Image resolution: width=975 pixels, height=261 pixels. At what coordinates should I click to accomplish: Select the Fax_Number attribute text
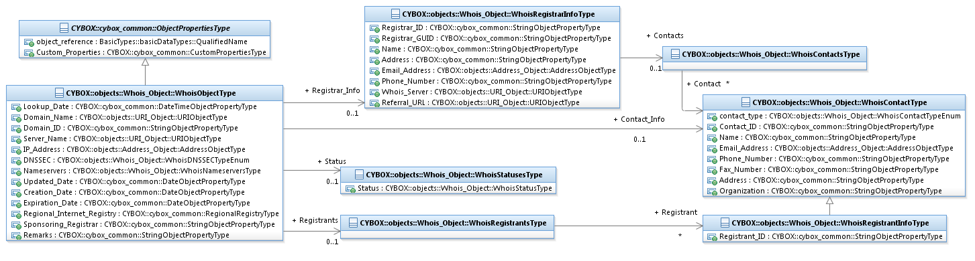[829, 169]
